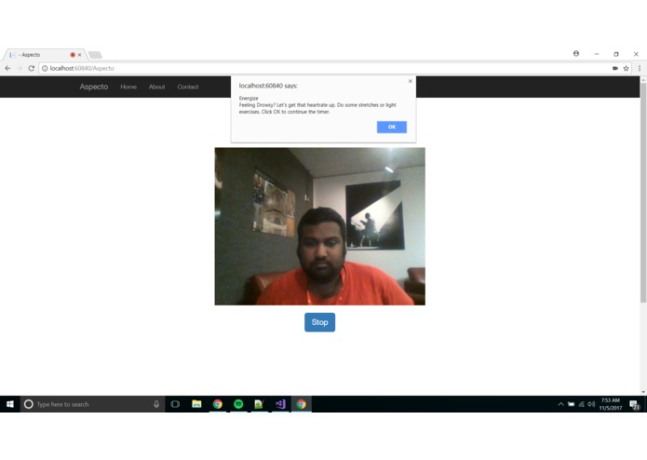Open the Aspecto brand link in the navbar
The height and width of the screenshot is (460, 647).
[x=94, y=87]
